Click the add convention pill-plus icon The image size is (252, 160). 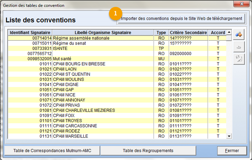[239, 34]
